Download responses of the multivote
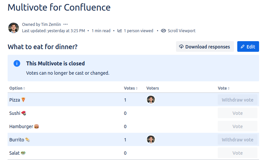 [205, 47]
